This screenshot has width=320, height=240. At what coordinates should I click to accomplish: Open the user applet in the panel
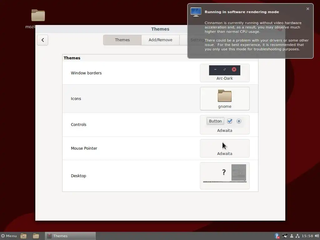point(292,236)
